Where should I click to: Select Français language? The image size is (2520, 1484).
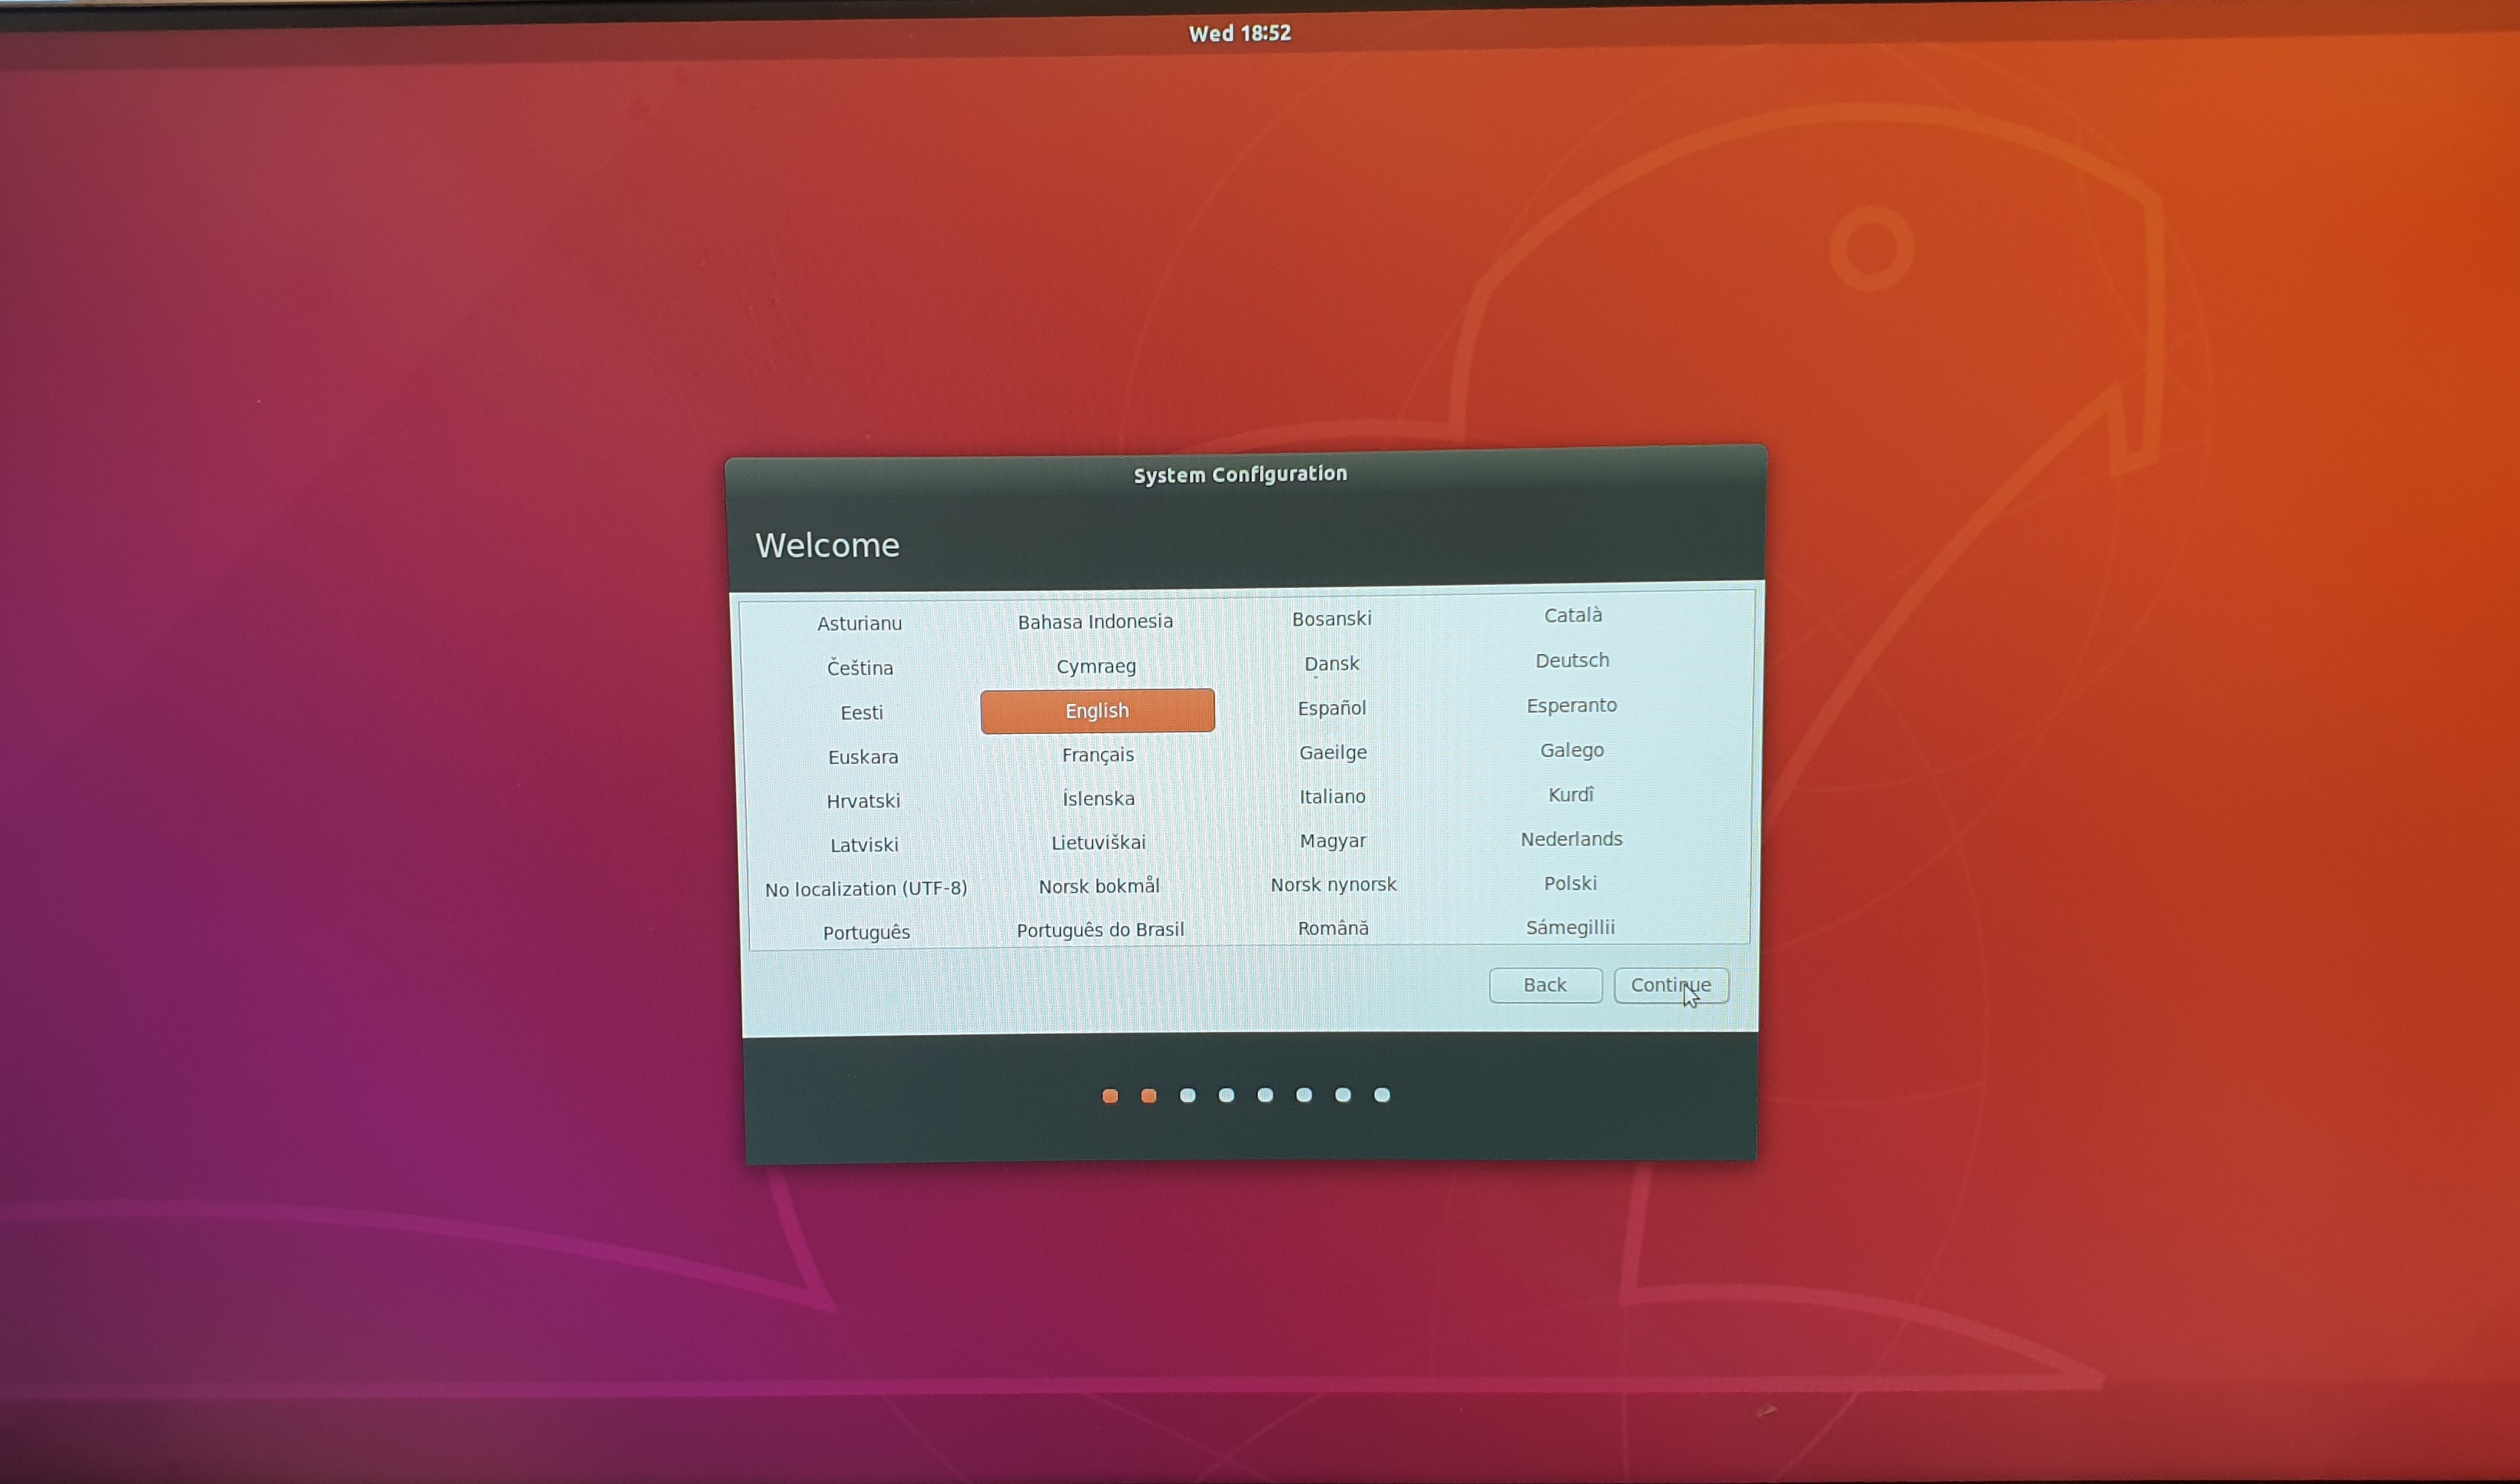(1098, 755)
